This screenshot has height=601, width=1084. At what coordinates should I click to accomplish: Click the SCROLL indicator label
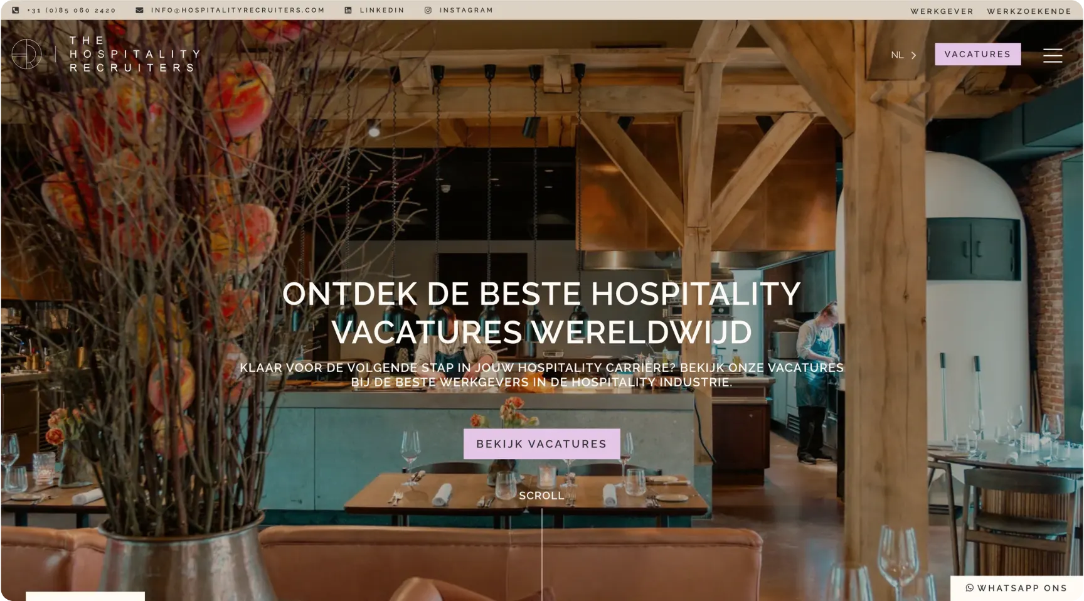coord(541,496)
